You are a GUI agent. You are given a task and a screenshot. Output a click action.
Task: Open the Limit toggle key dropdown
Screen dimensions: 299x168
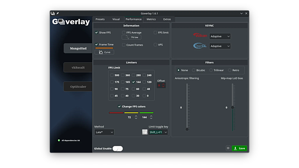coord(158,132)
